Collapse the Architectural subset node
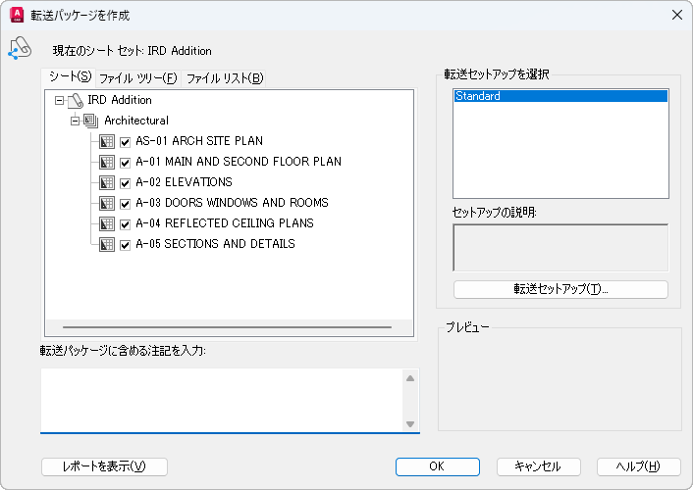Viewport: 693px width, 490px height. (x=74, y=121)
